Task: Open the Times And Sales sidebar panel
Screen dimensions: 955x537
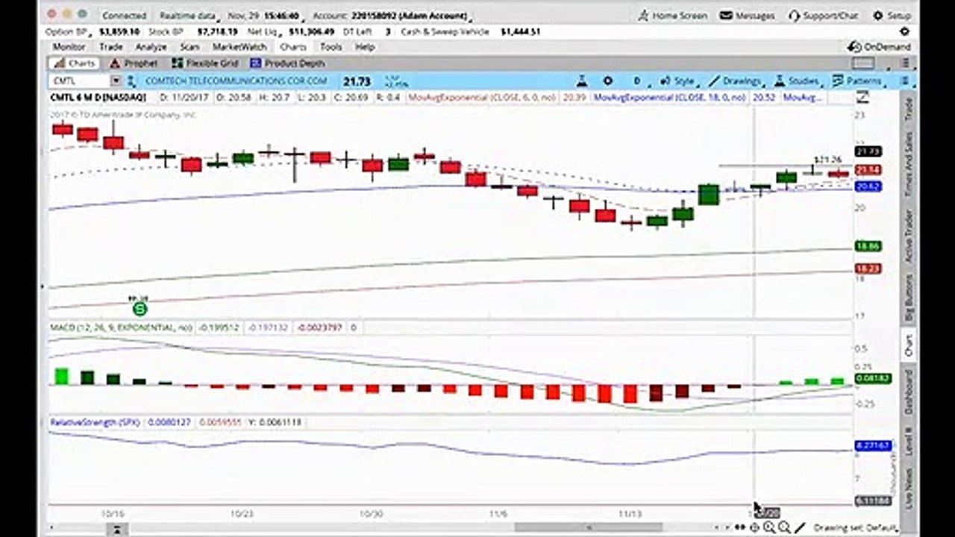Action: tap(909, 165)
